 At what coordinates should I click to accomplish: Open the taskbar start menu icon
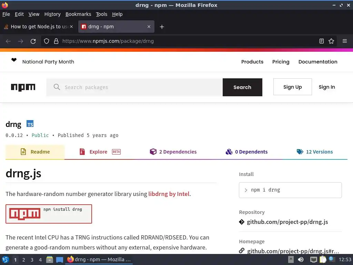click(x=6, y=259)
